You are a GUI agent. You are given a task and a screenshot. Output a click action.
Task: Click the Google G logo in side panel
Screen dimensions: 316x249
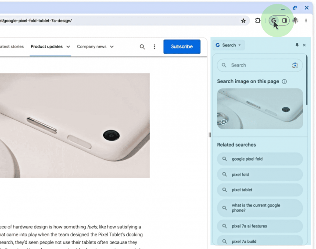coord(218,45)
